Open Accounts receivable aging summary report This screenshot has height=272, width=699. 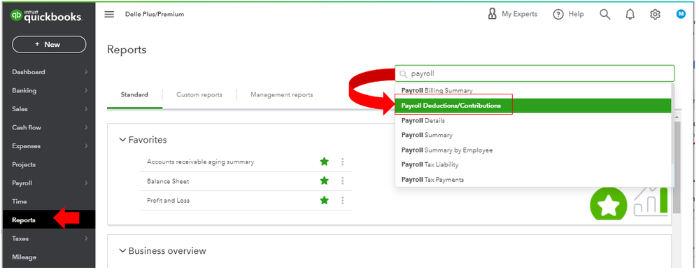pos(201,162)
